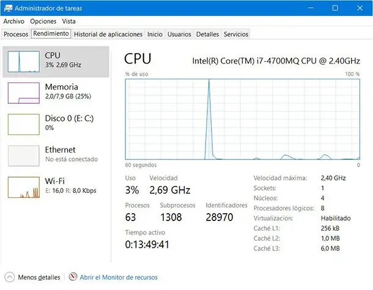Open the Archivo menu
Viewport: 373px width, 290px height.
click(14, 21)
